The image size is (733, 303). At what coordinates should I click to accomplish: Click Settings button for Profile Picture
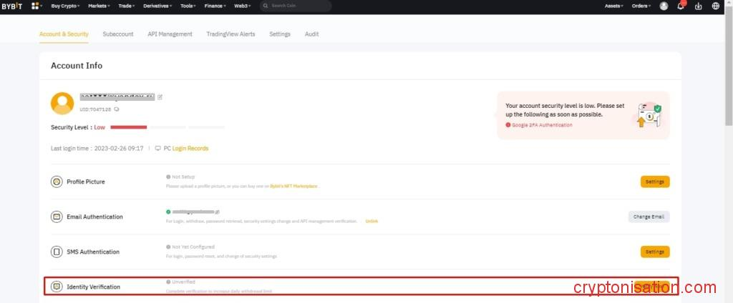[654, 182]
